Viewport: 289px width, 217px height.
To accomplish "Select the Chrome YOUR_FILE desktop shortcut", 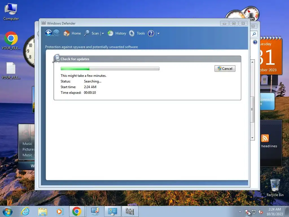I will [11, 41].
